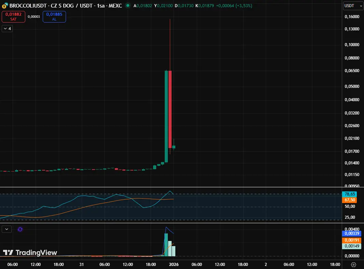Click the date label 2 on time axis

[266, 264]
